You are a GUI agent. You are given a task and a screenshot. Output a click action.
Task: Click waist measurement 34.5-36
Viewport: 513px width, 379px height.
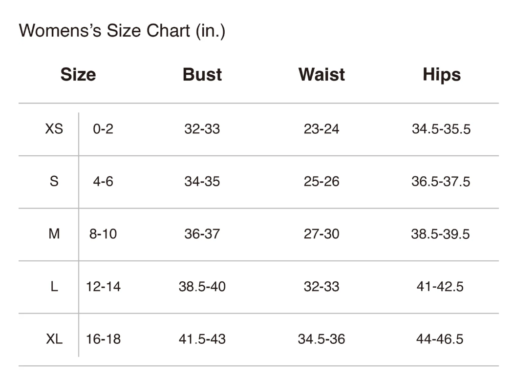pos(321,339)
